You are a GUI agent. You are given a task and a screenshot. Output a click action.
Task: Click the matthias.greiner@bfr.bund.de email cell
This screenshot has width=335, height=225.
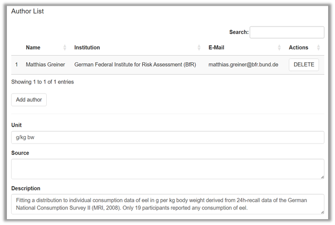pyautogui.click(x=243, y=65)
